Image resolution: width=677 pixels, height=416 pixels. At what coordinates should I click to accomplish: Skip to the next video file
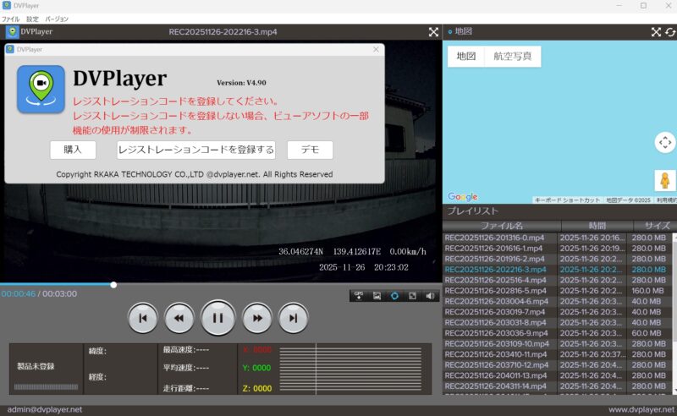293,318
